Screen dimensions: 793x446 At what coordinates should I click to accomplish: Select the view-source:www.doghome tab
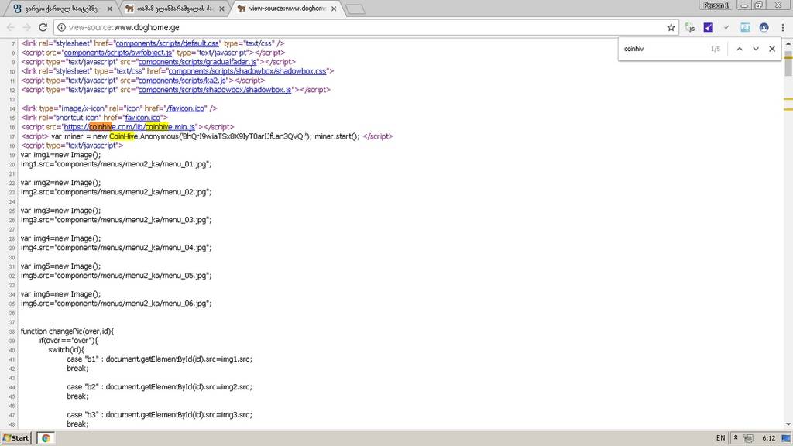pyautogui.click(x=287, y=9)
